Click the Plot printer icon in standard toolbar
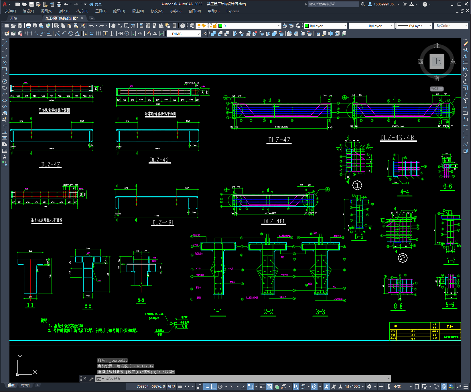Screen dimensions: 471x392 point(28,26)
